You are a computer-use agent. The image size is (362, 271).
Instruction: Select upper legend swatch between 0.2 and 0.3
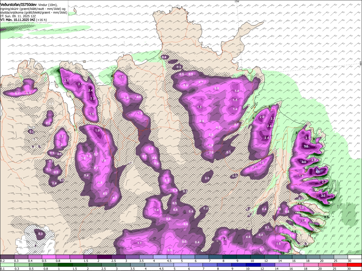(x=7, y=257)
